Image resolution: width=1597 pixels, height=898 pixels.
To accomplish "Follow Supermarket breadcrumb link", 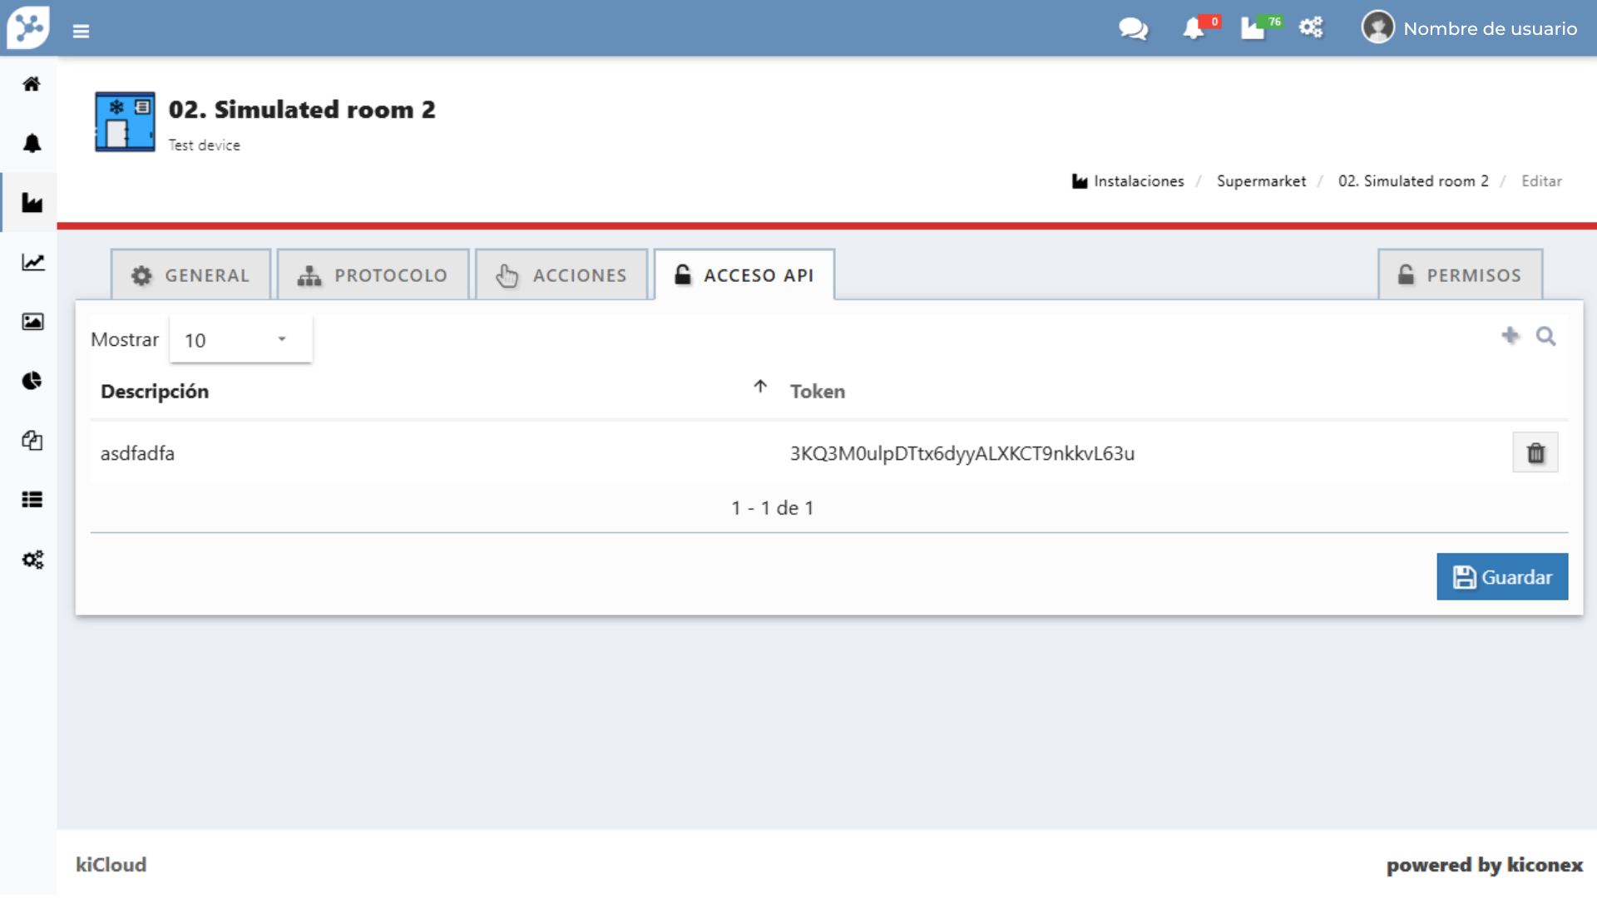I will [x=1261, y=181].
